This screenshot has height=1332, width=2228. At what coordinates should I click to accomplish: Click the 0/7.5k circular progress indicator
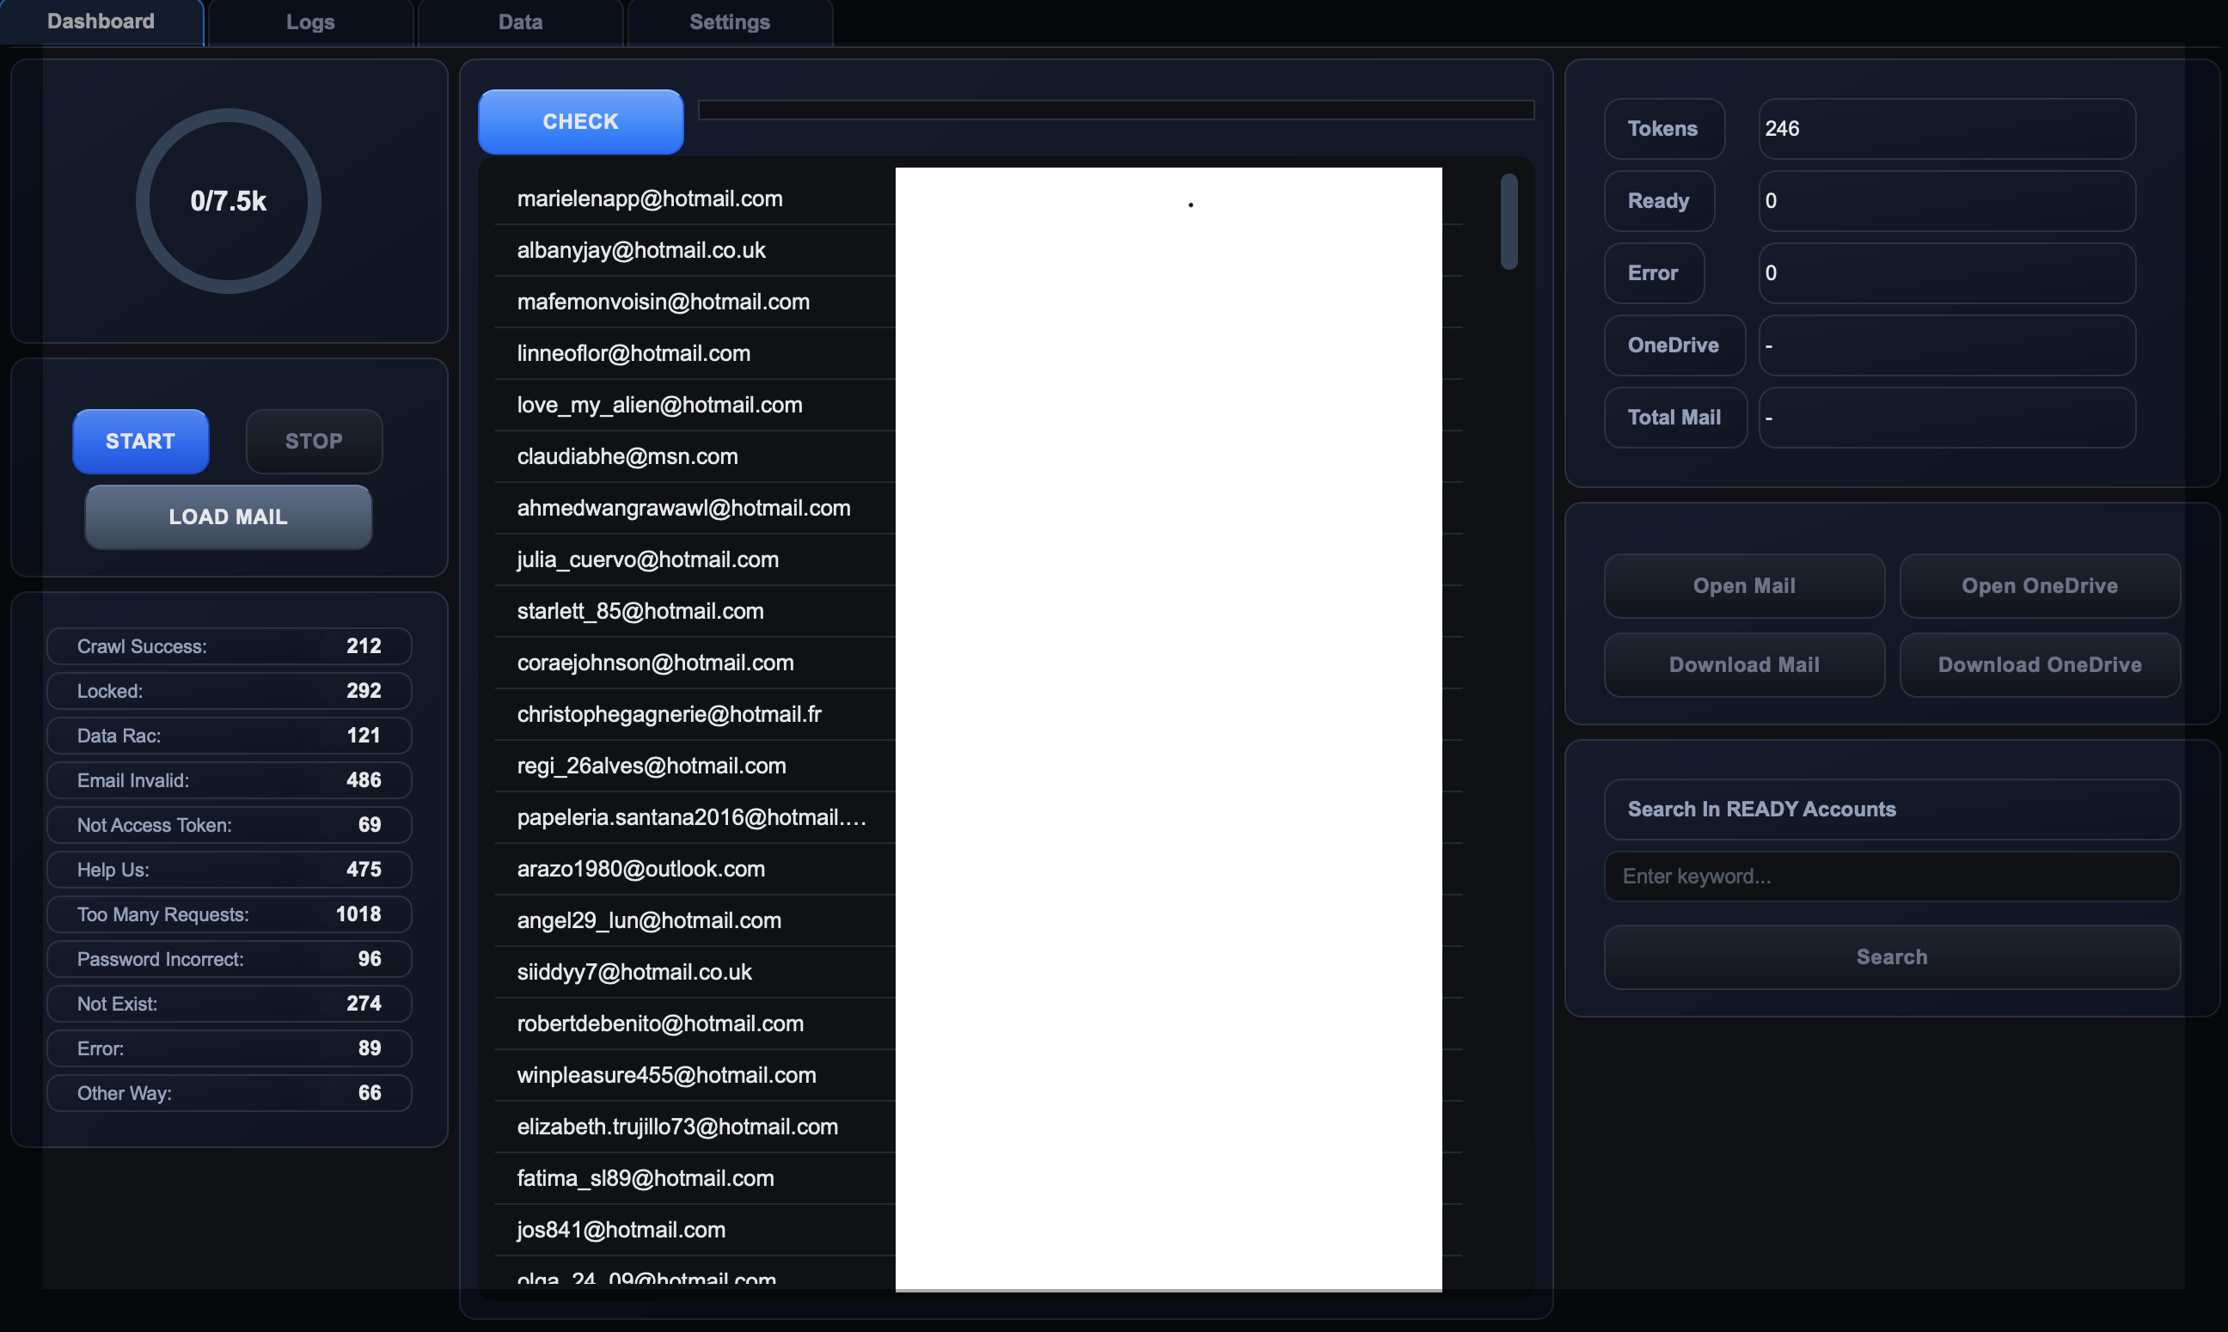coord(228,201)
